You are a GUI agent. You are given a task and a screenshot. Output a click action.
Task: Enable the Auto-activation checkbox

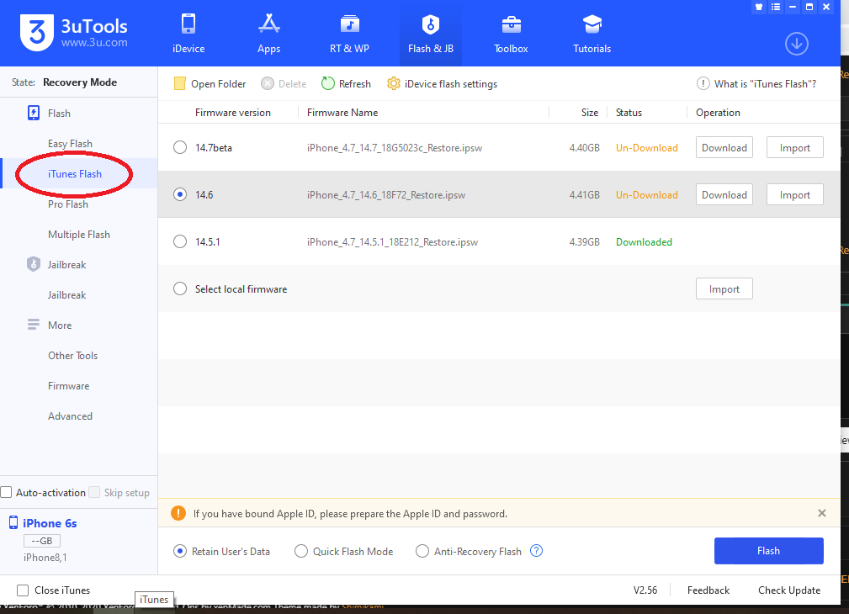(x=7, y=492)
